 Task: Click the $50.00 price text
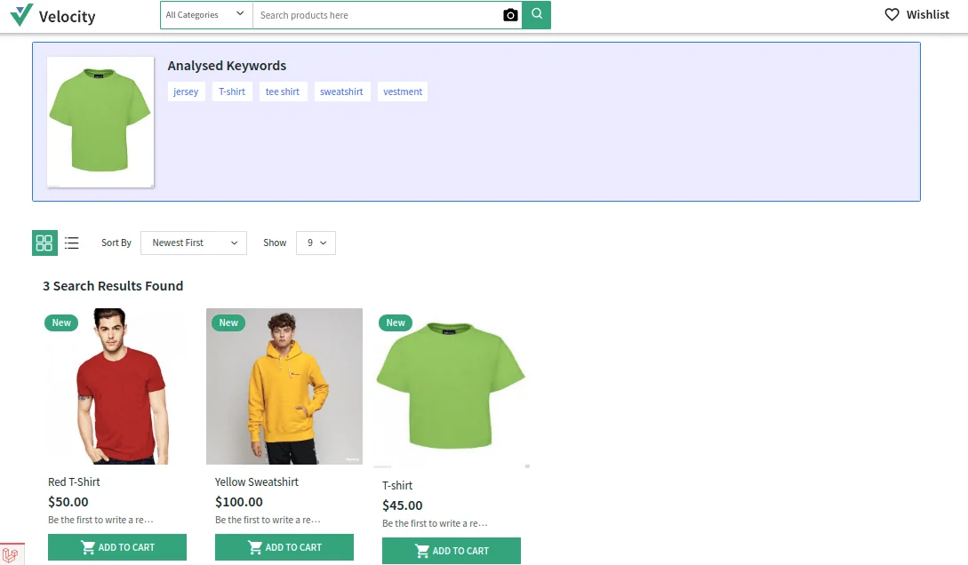[x=68, y=501]
